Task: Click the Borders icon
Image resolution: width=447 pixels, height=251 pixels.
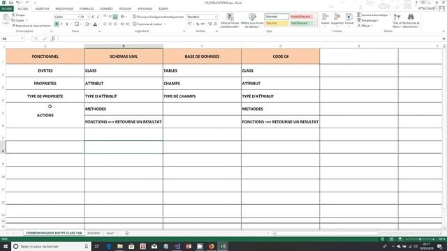Action: (77, 24)
